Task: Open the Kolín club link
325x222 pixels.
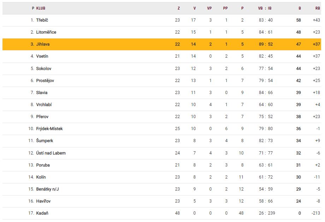Action: pyautogui.click(x=41, y=177)
